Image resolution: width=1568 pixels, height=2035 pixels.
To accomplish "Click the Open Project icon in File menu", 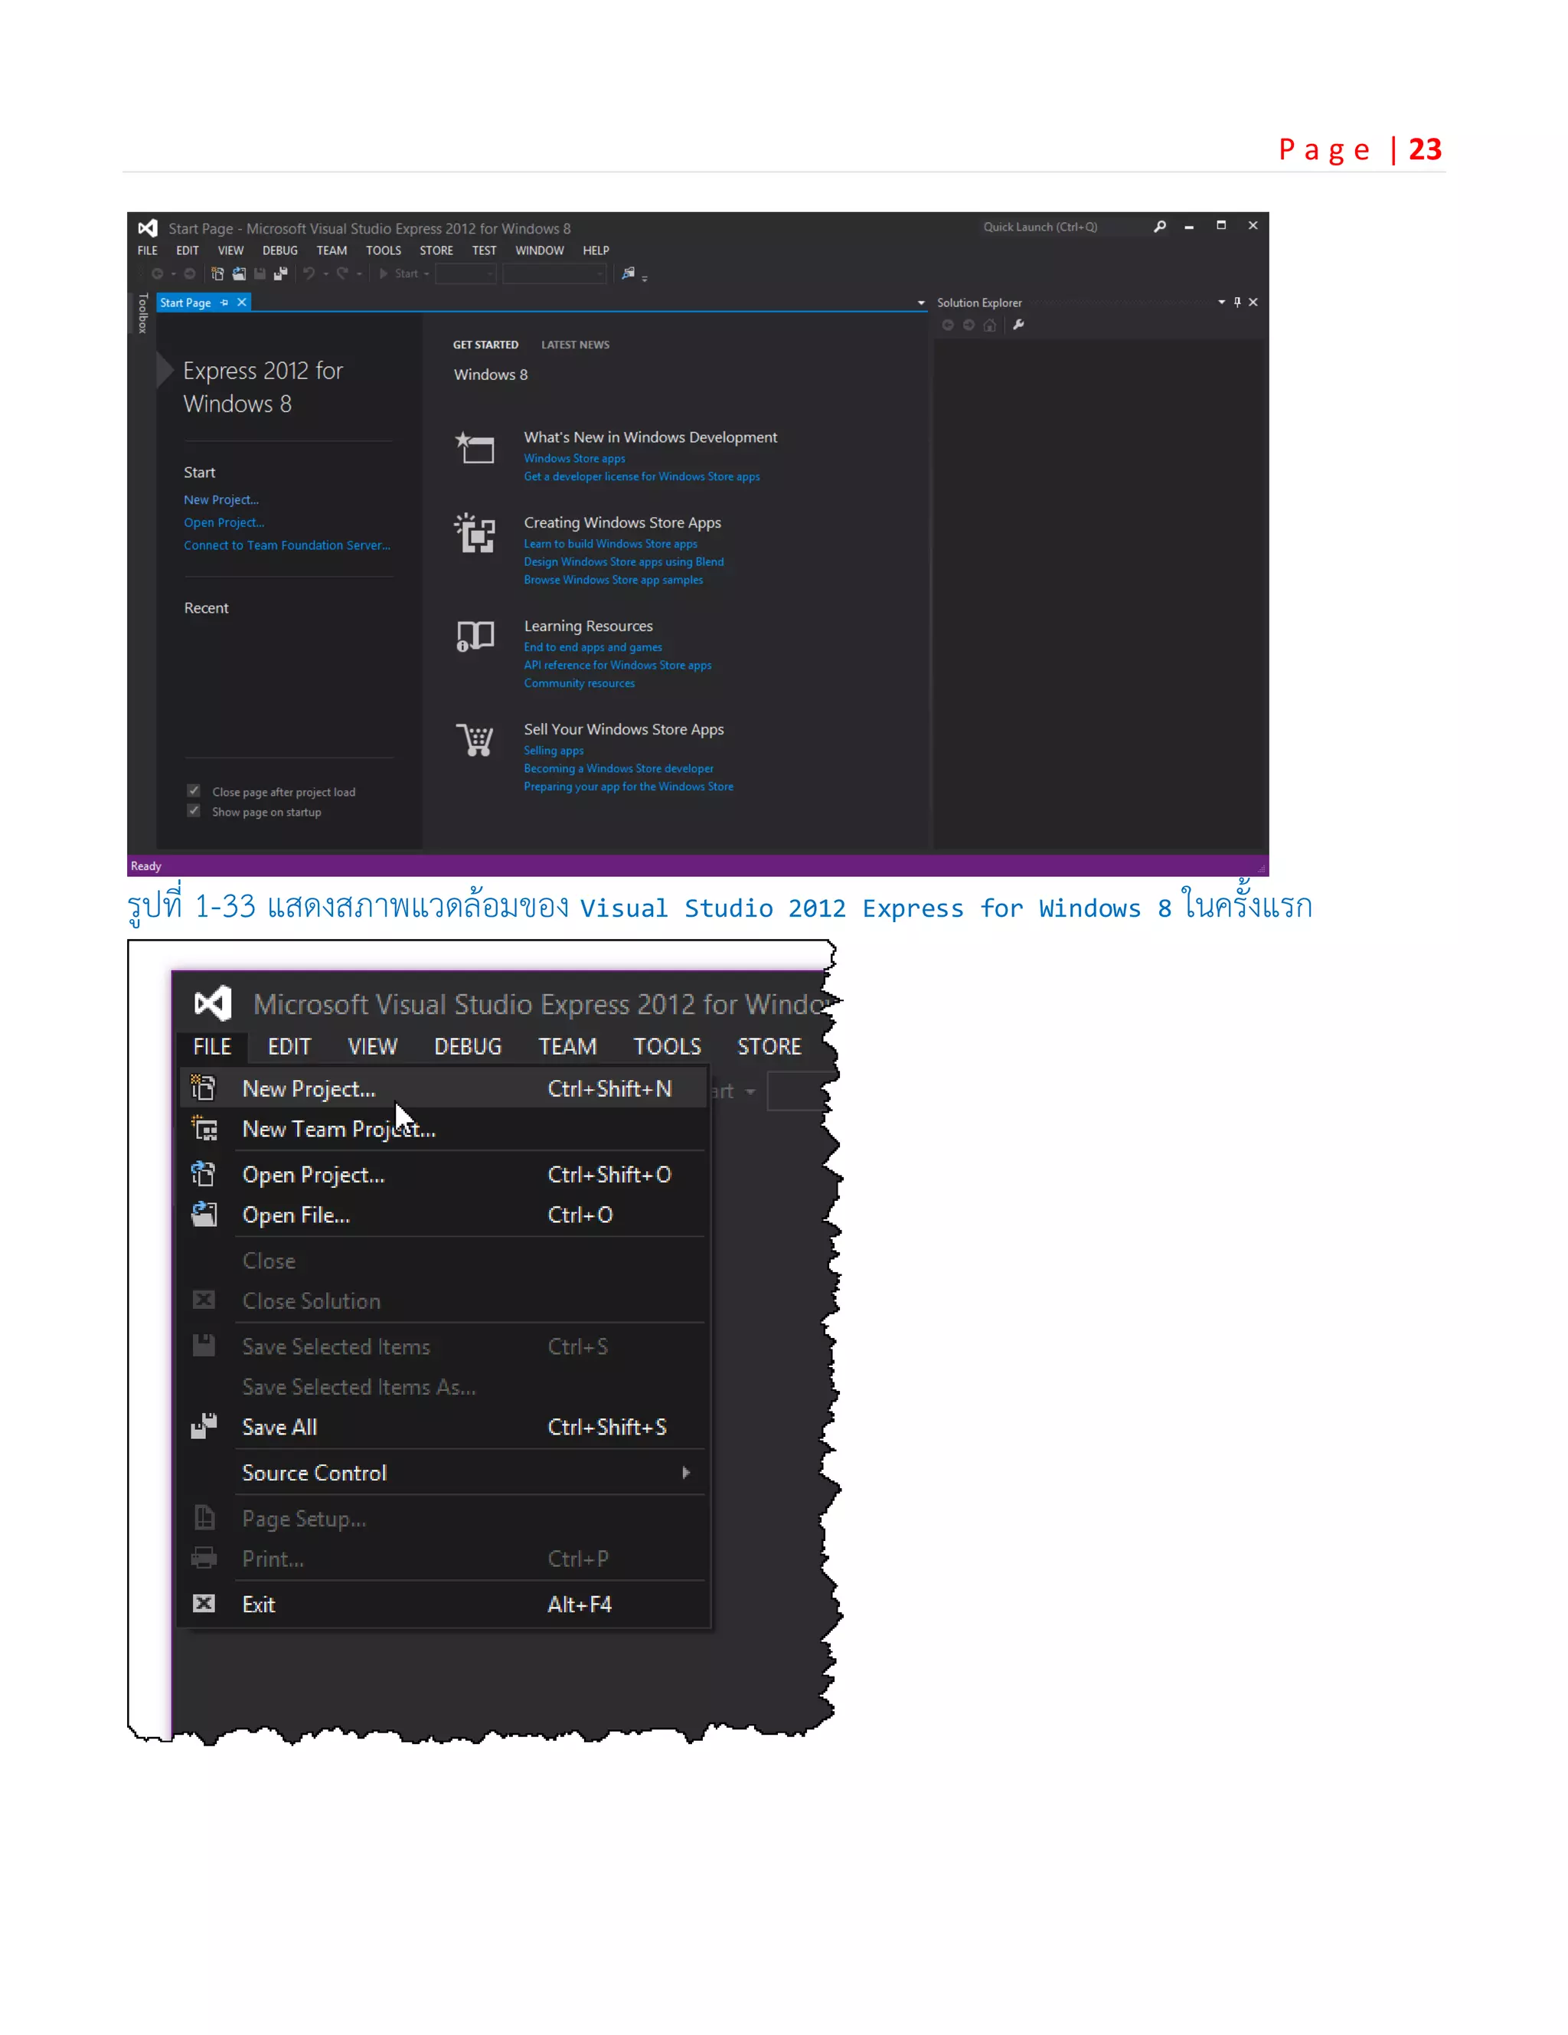I will [x=203, y=1174].
